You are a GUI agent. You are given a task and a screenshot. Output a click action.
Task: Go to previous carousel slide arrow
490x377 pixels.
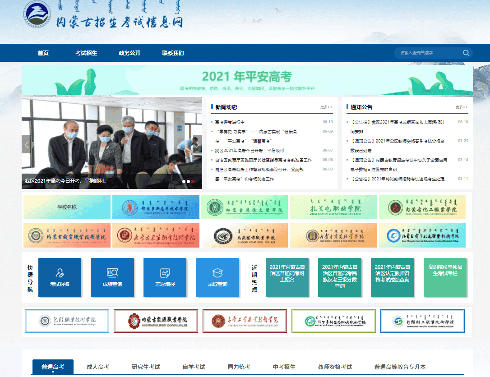coord(27,145)
